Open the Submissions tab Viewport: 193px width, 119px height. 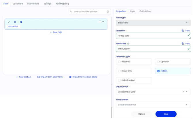click(x=33, y=4)
